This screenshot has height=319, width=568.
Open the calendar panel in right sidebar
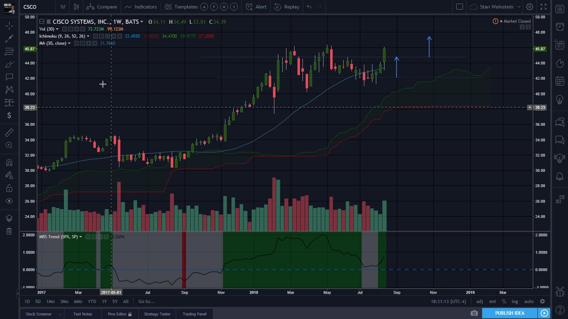click(560, 81)
